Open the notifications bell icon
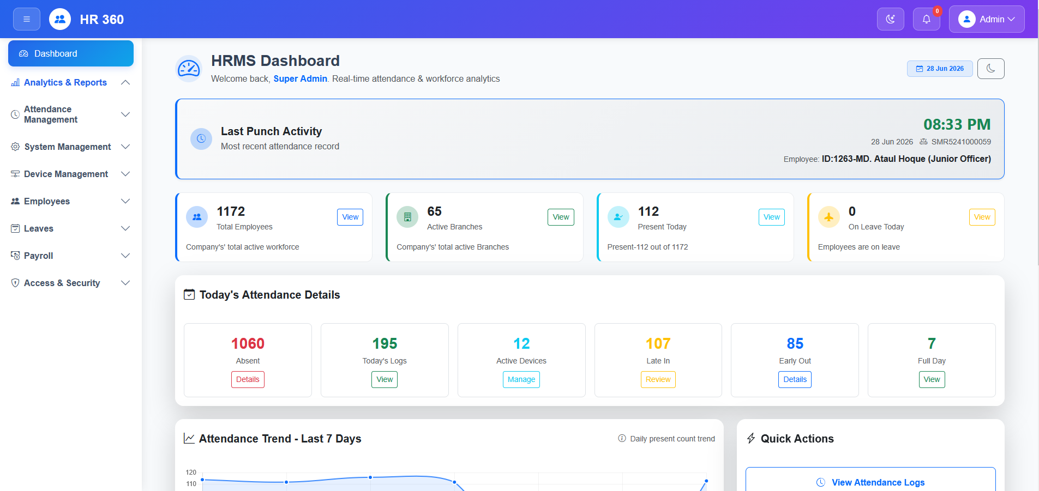1039x491 pixels. coord(926,19)
